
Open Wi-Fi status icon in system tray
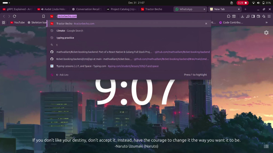[x=254, y=3]
